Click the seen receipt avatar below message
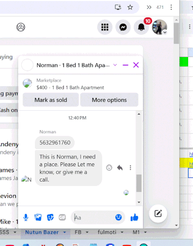Viewport: 193px width, 246px height. tap(126, 192)
